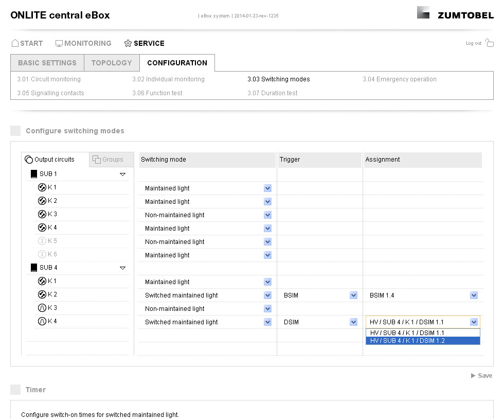Screen dimensions: 504x419
Task: Click the Log out padlock icon
Action: click(x=490, y=43)
